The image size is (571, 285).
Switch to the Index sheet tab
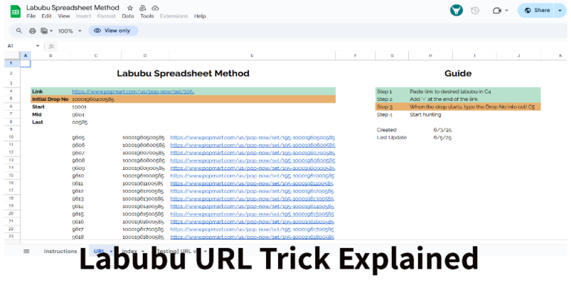(x=129, y=251)
